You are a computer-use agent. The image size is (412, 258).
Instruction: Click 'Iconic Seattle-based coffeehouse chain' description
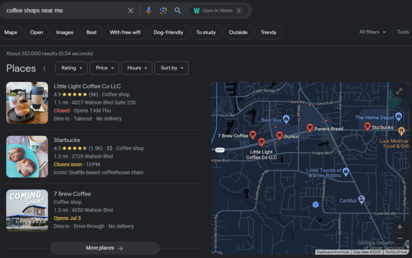point(99,173)
